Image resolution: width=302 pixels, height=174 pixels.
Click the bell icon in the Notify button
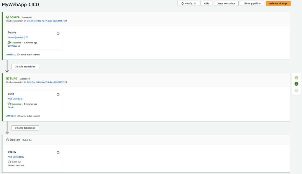[182, 4]
